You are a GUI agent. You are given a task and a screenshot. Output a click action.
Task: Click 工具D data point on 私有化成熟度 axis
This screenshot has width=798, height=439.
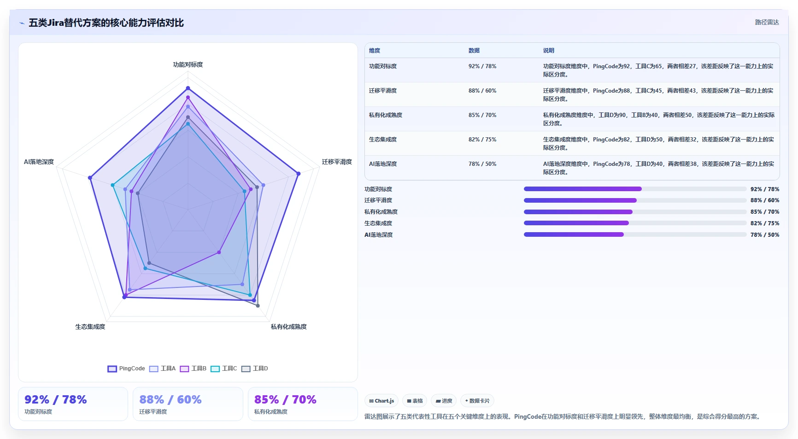(258, 306)
